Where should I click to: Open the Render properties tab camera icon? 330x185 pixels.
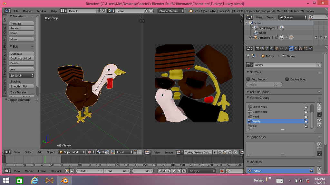coord(257,49)
